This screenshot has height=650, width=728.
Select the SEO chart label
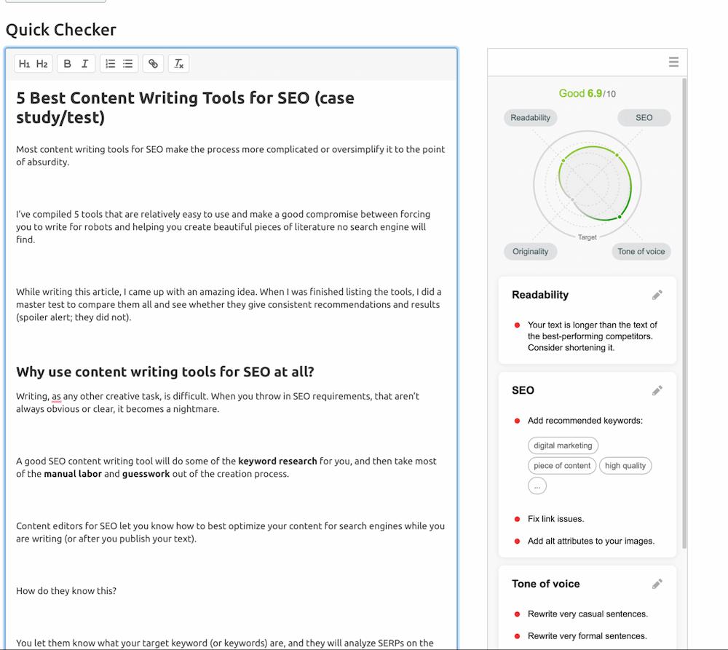pyautogui.click(x=644, y=117)
